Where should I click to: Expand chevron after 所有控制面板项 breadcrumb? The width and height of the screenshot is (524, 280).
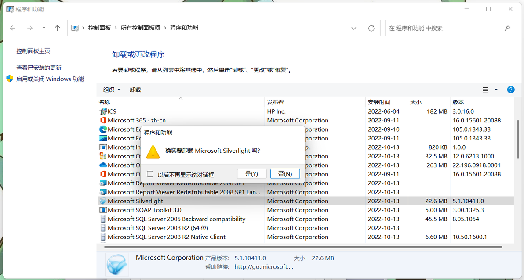tap(165, 28)
